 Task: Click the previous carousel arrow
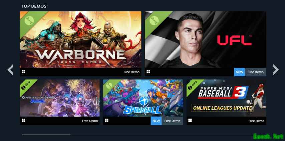(x=10, y=70)
